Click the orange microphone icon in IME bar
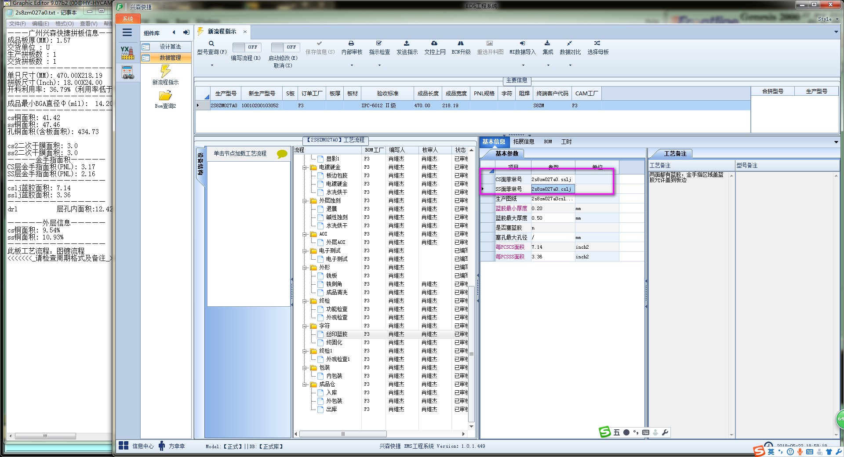This screenshot has height=457, width=844. pos(800,452)
